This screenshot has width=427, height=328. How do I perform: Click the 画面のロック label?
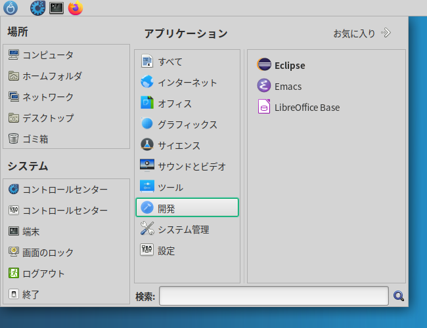48,253
